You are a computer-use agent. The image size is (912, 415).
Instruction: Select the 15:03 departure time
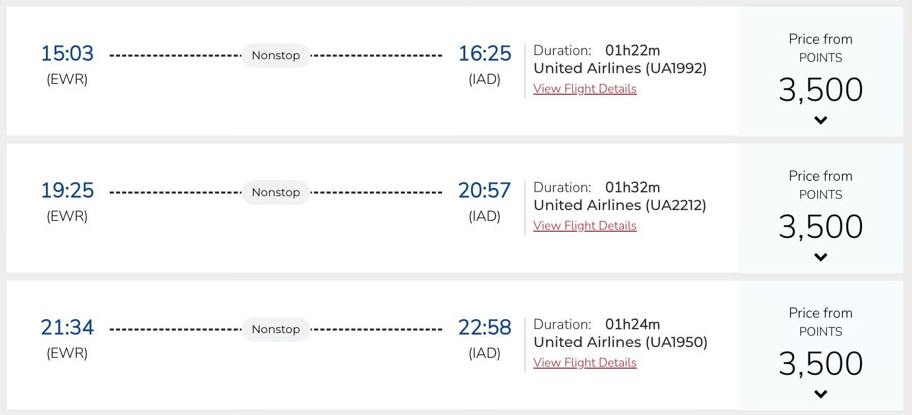pos(67,54)
